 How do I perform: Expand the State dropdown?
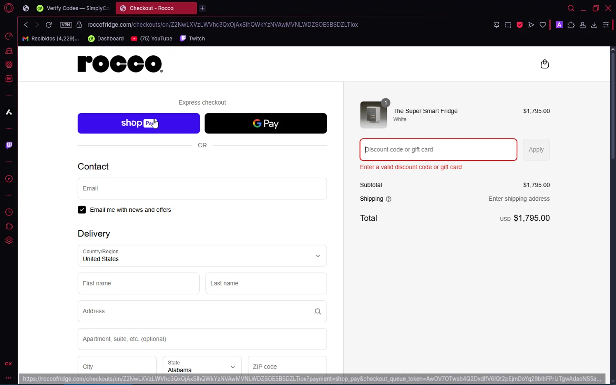[x=202, y=366]
